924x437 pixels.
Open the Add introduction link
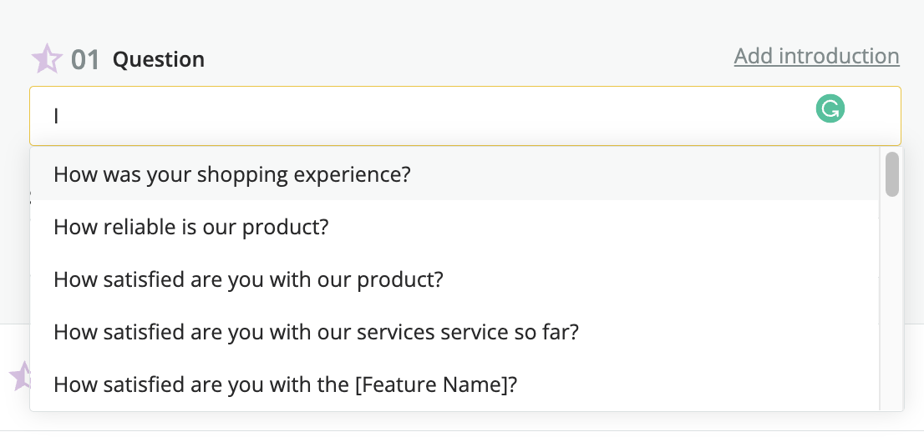point(817,56)
